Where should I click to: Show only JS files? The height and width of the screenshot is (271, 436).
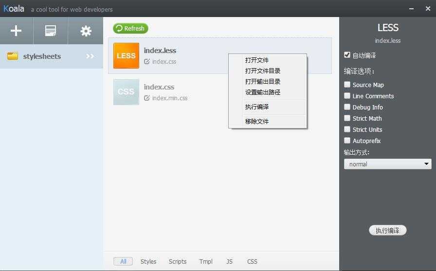point(229,262)
